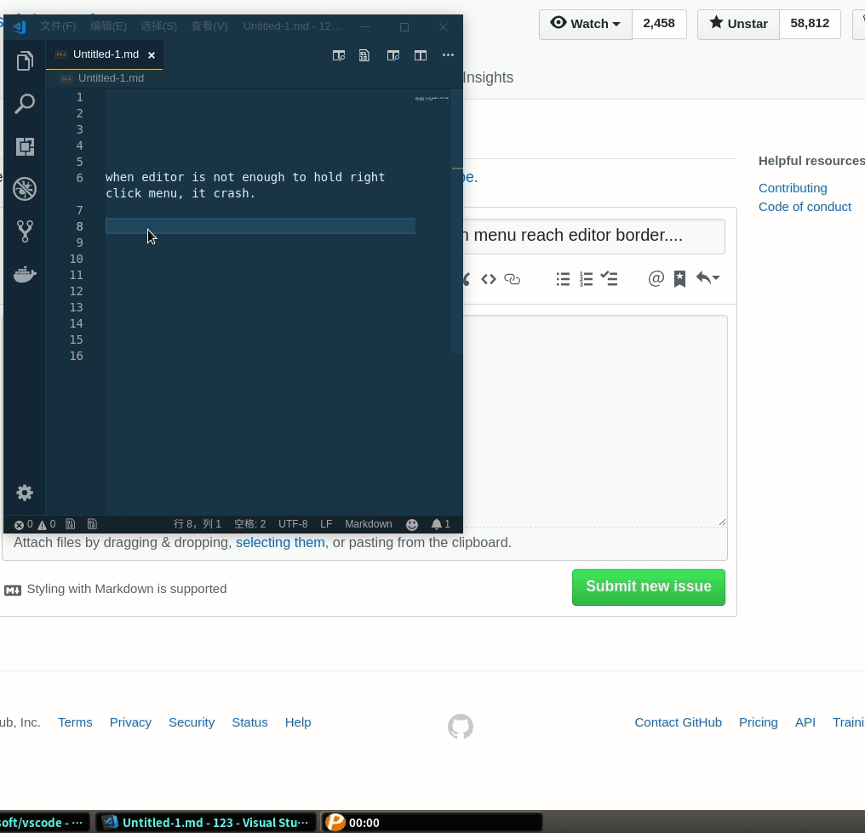Open the 查看(V) menu in VS Code

pyautogui.click(x=209, y=26)
